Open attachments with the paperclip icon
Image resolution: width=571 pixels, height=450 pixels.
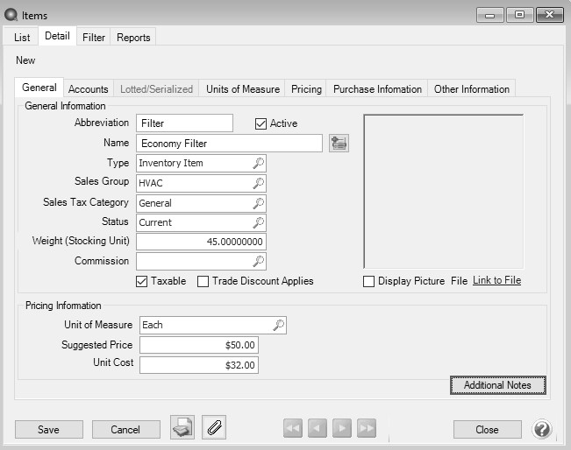point(214,428)
